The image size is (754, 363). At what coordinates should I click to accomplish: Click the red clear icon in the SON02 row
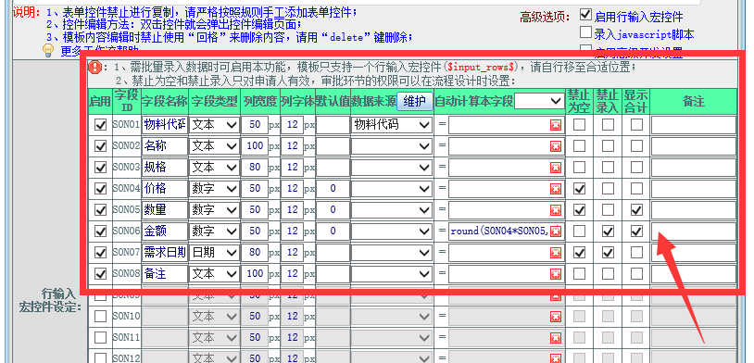click(556, 146)
